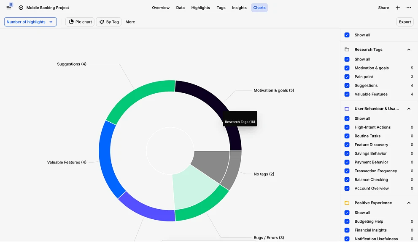The height and width of the screenshot is (242, 418).
Task: Open the Data tab
Action: [181, 7]
